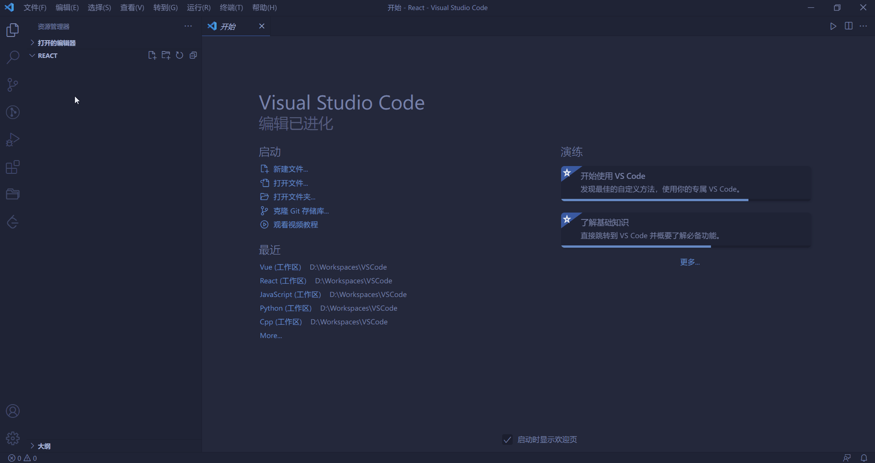Open the 文件(F) menu
The width and height of the screenshot is (875, 463).
click(x=35, y=8)
